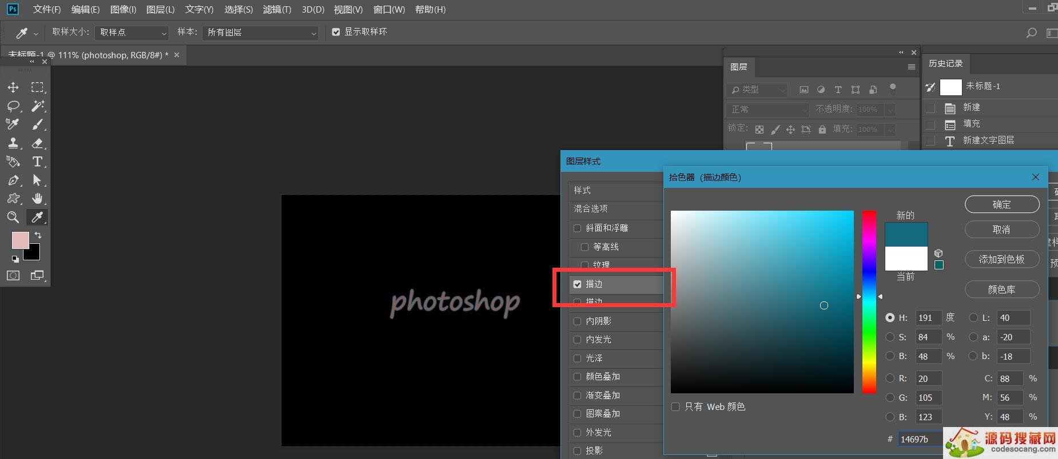Open the 颜色库 color libraries button
This screenshot has height=459, width=1058.
point(1002,289)
